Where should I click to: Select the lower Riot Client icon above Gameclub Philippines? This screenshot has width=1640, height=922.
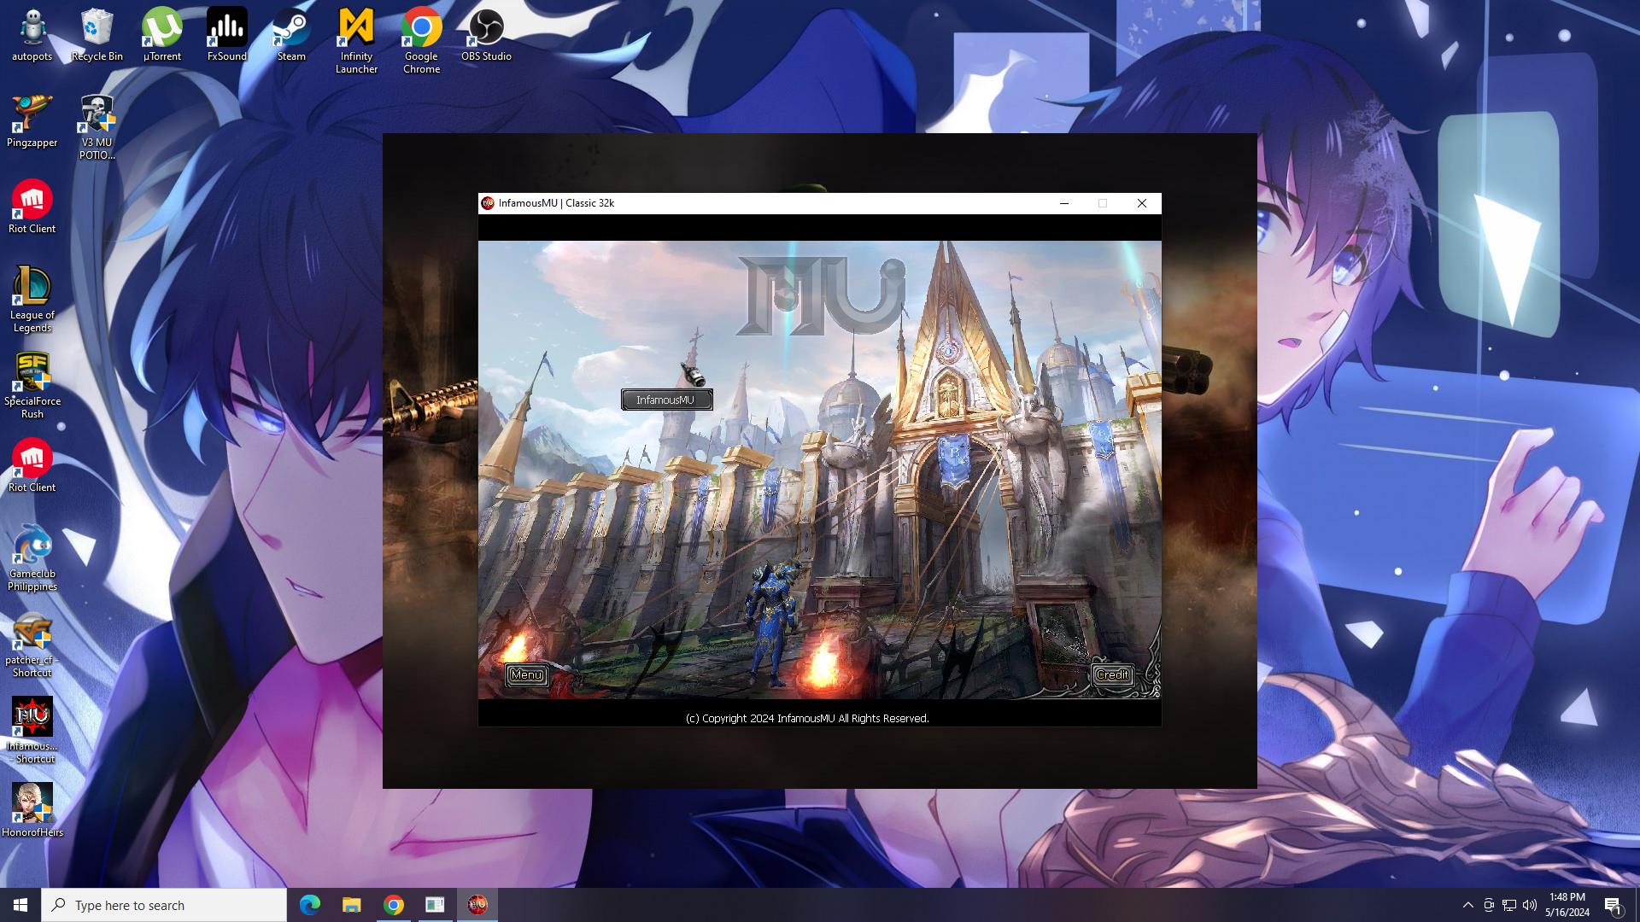(32, 466)
